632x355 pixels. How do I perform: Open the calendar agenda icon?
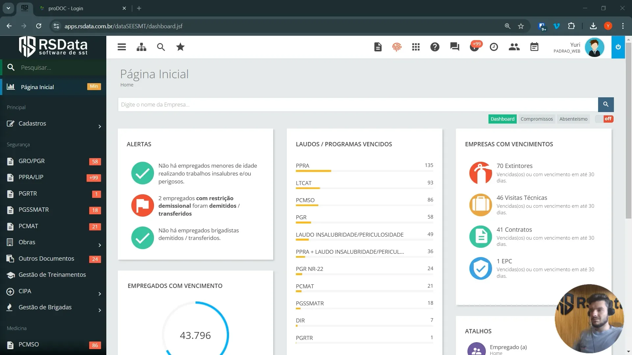[534, 47]
